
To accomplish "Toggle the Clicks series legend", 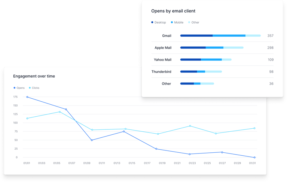I will 34,88.
